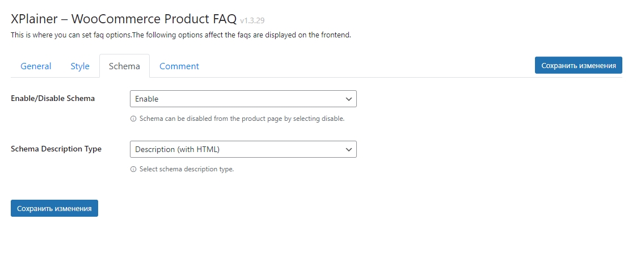Click hint 'Schema can be disabled from the product page'

tap(242, 119)
